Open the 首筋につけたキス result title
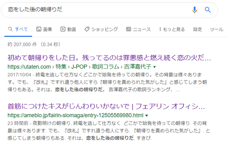227x145 pixels. tap(106, 106)
